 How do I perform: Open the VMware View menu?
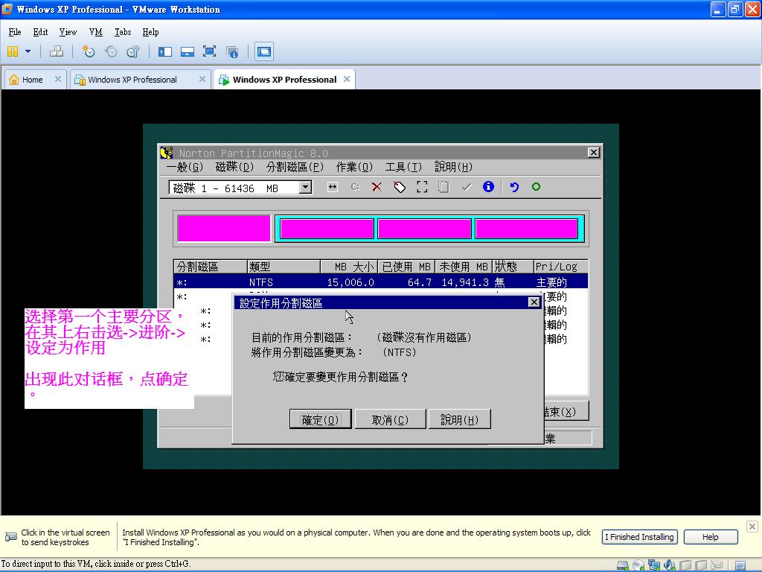pyautogui.click(x=68, y=32)
